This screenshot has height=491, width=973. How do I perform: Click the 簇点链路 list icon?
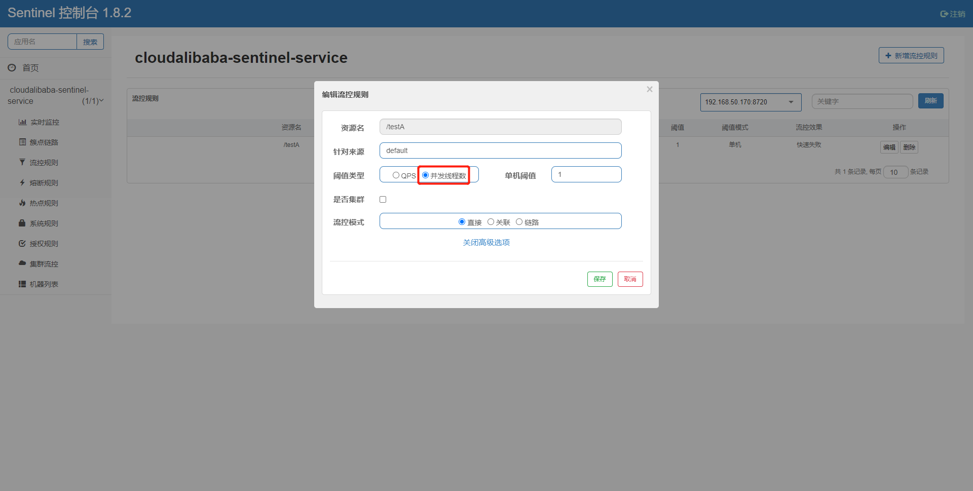click(x=22, y=142)
